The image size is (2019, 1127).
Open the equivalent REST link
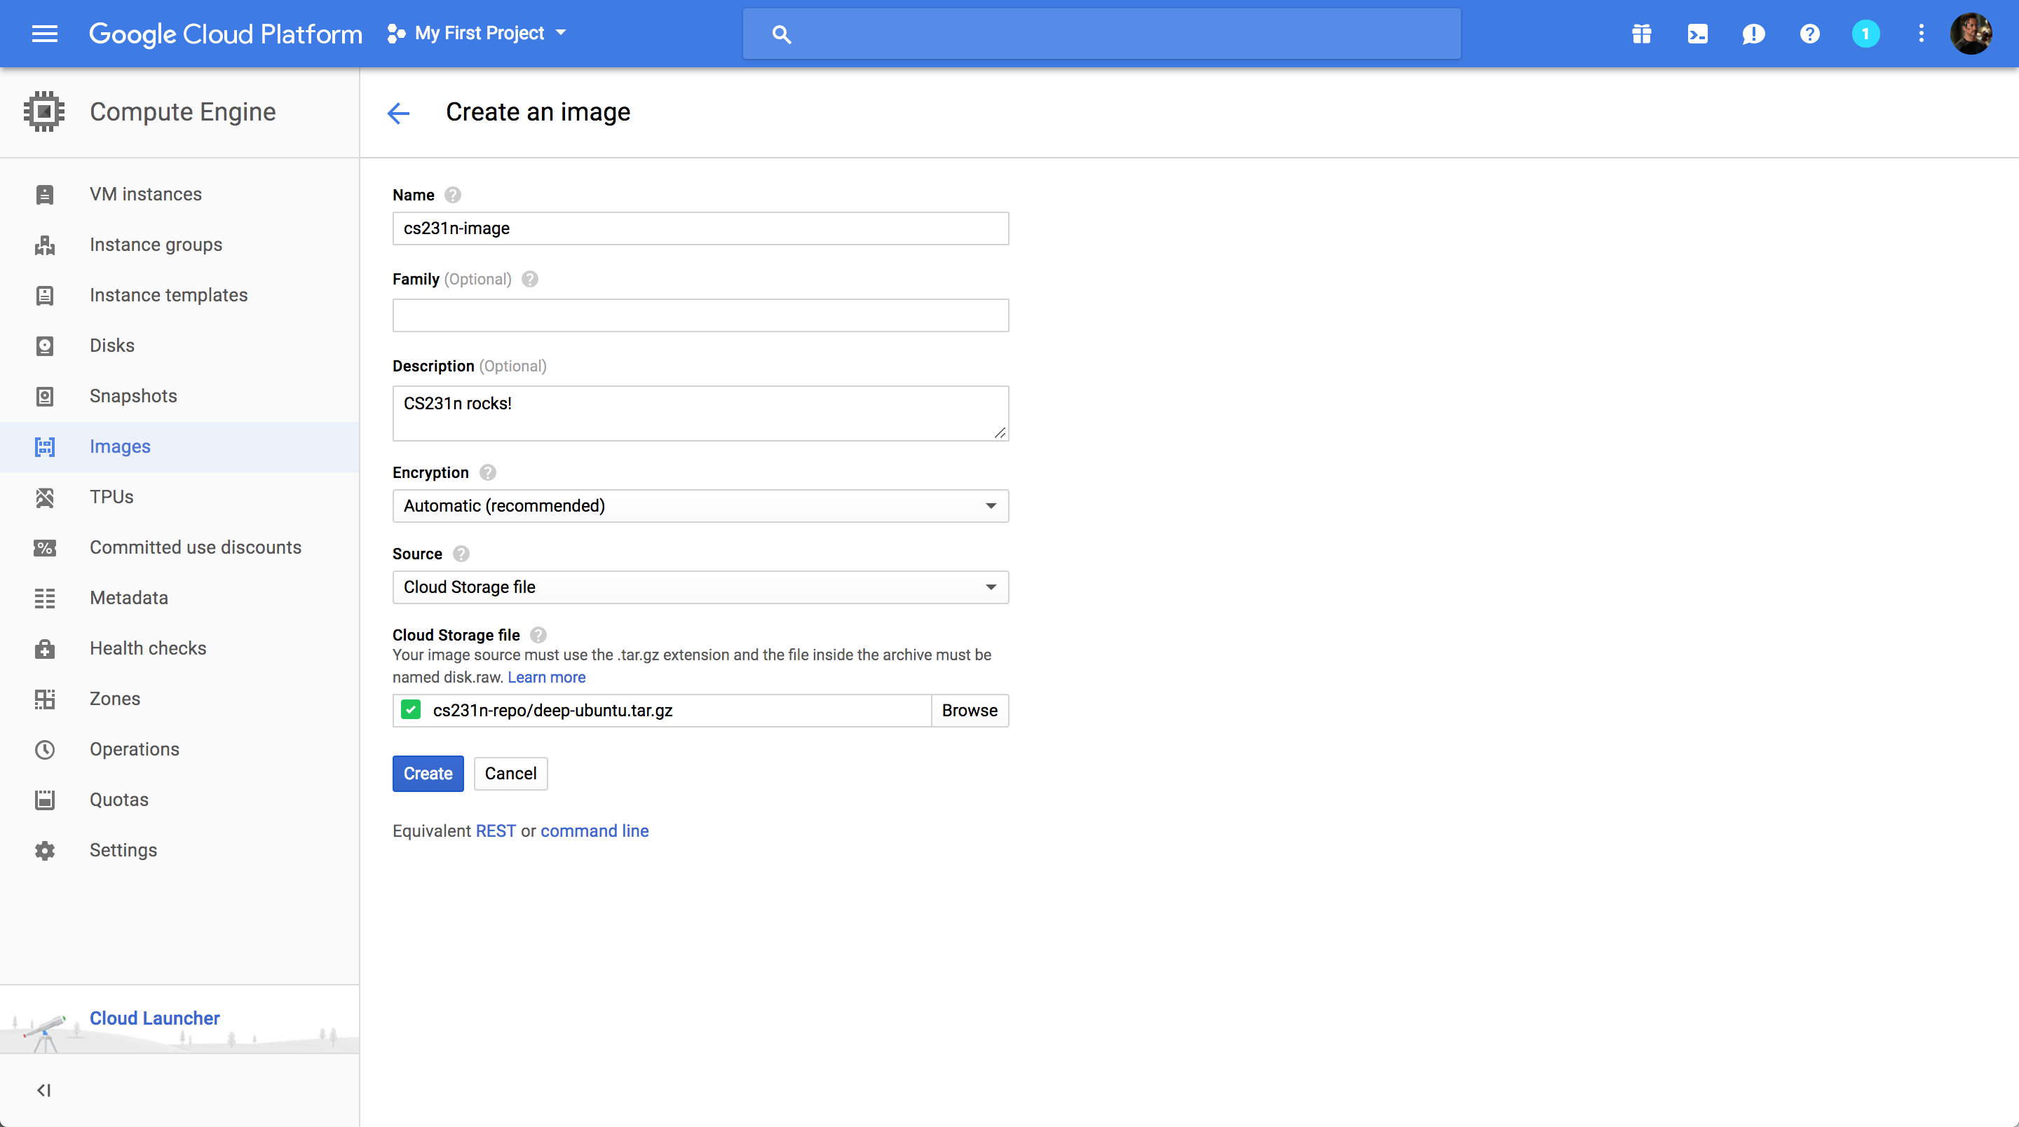tap(496, 831)
